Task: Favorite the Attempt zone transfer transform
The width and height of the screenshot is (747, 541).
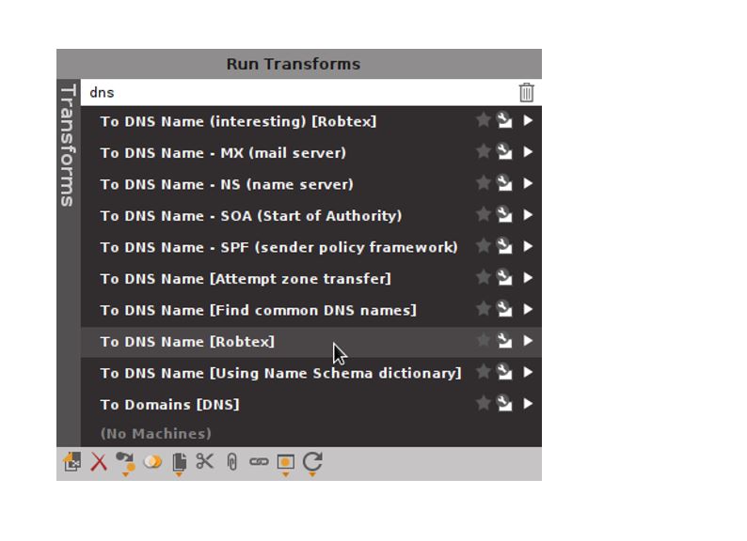Action: point(483,277)
